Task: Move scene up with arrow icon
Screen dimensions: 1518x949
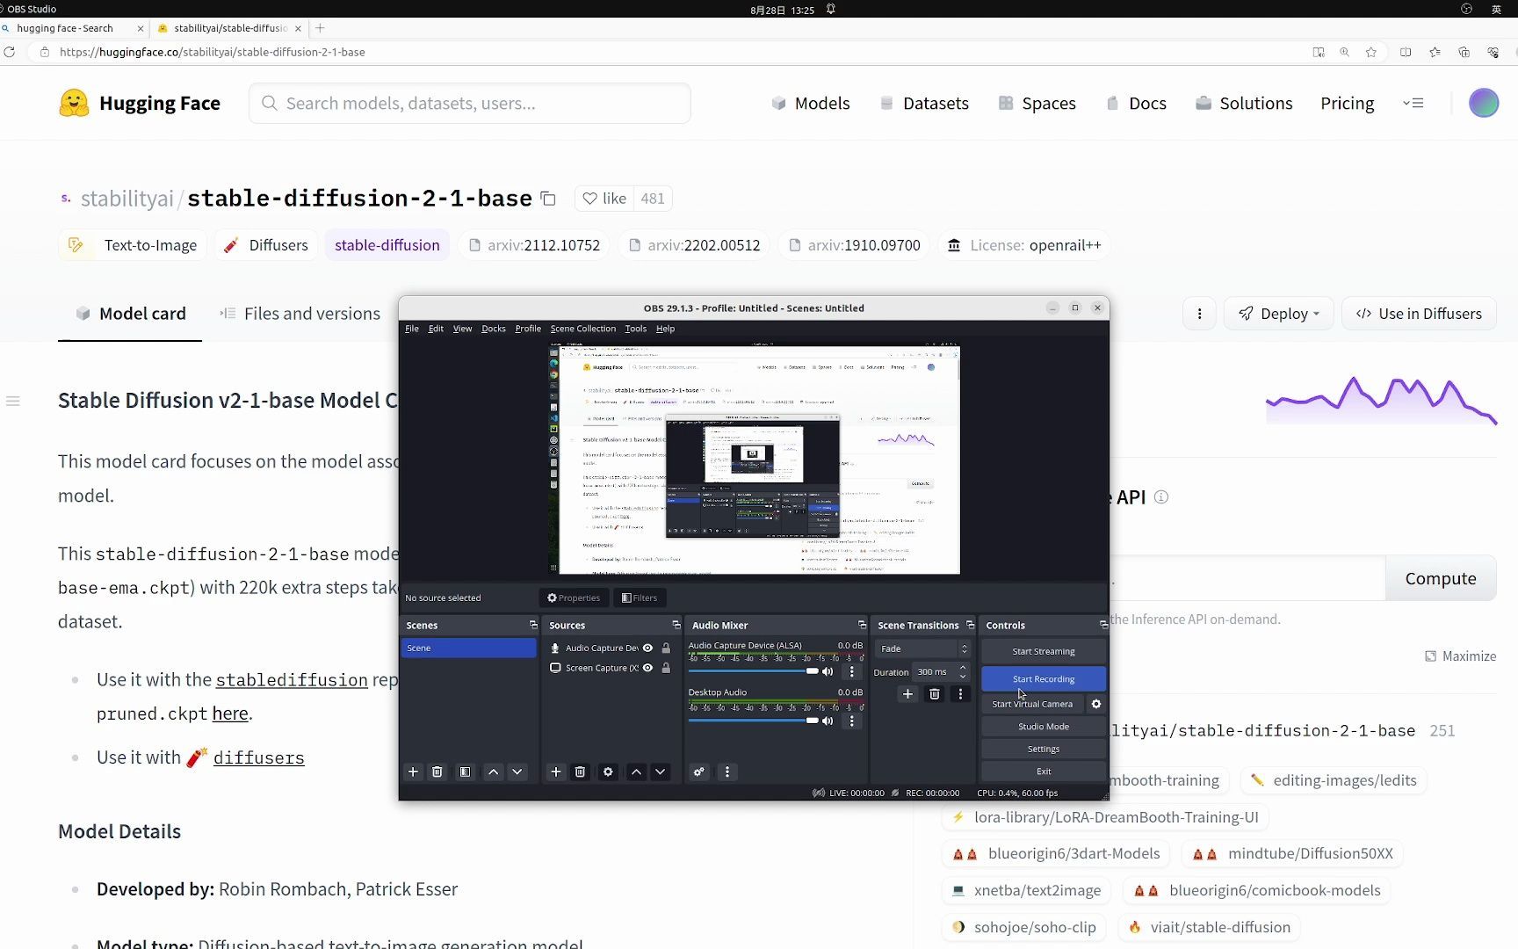Action: (x=493, y=772)
